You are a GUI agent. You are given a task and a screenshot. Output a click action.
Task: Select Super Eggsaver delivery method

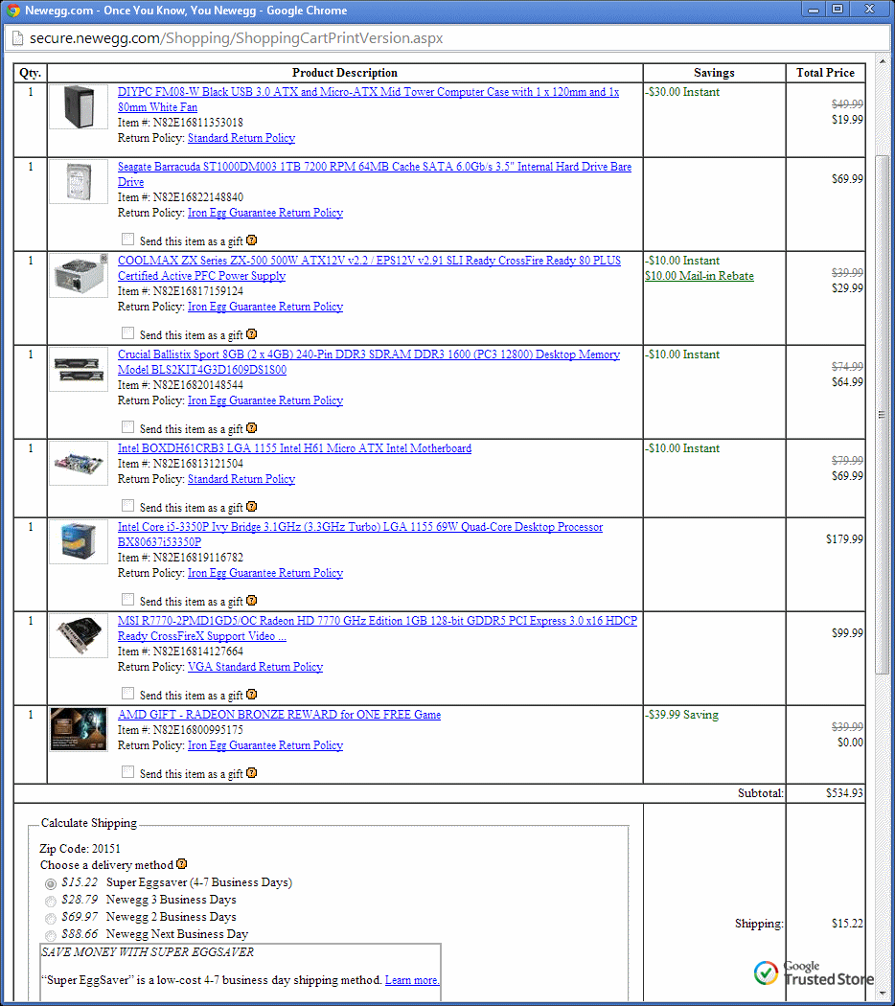coord(51,883)
